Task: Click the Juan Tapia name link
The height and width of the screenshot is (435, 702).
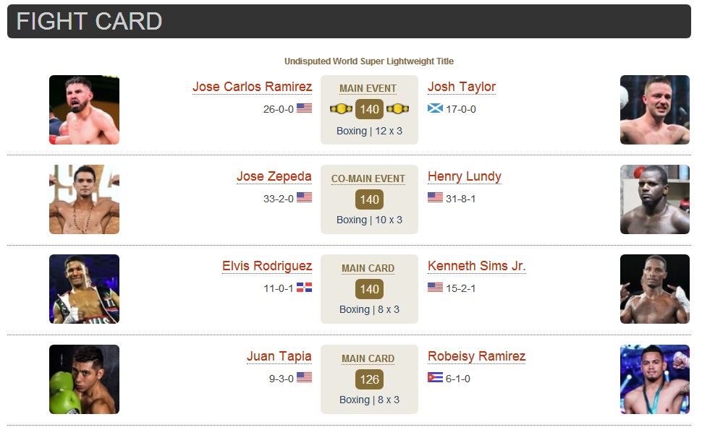Action: coord(279,356)
